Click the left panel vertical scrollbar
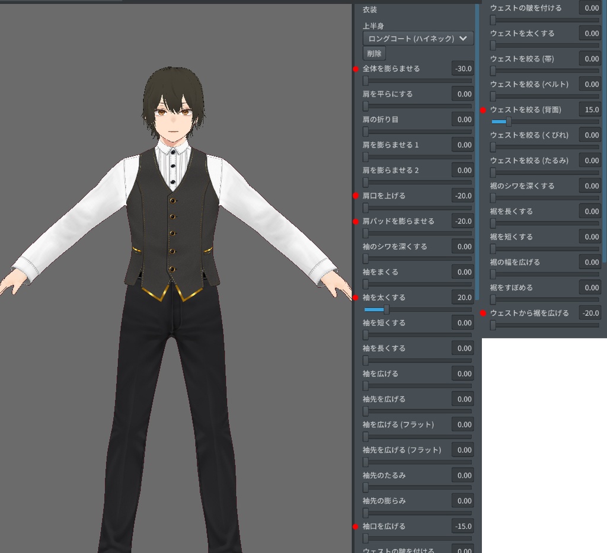 point(477,152)
